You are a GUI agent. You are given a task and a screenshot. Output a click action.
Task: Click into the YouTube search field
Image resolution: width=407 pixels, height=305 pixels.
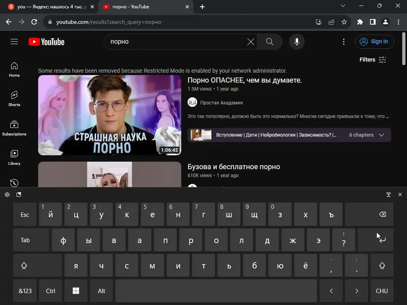176,41
